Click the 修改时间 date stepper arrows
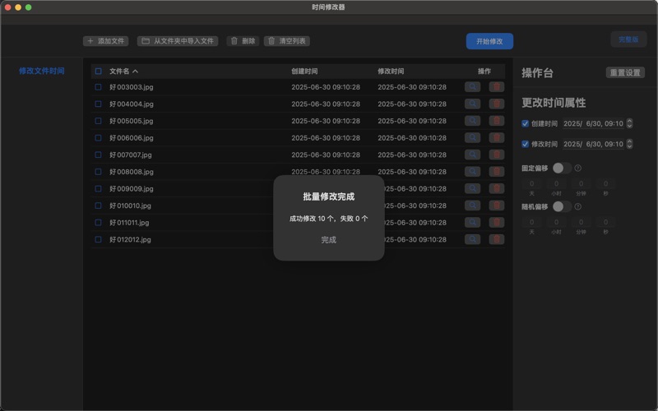 pos(630,144)
